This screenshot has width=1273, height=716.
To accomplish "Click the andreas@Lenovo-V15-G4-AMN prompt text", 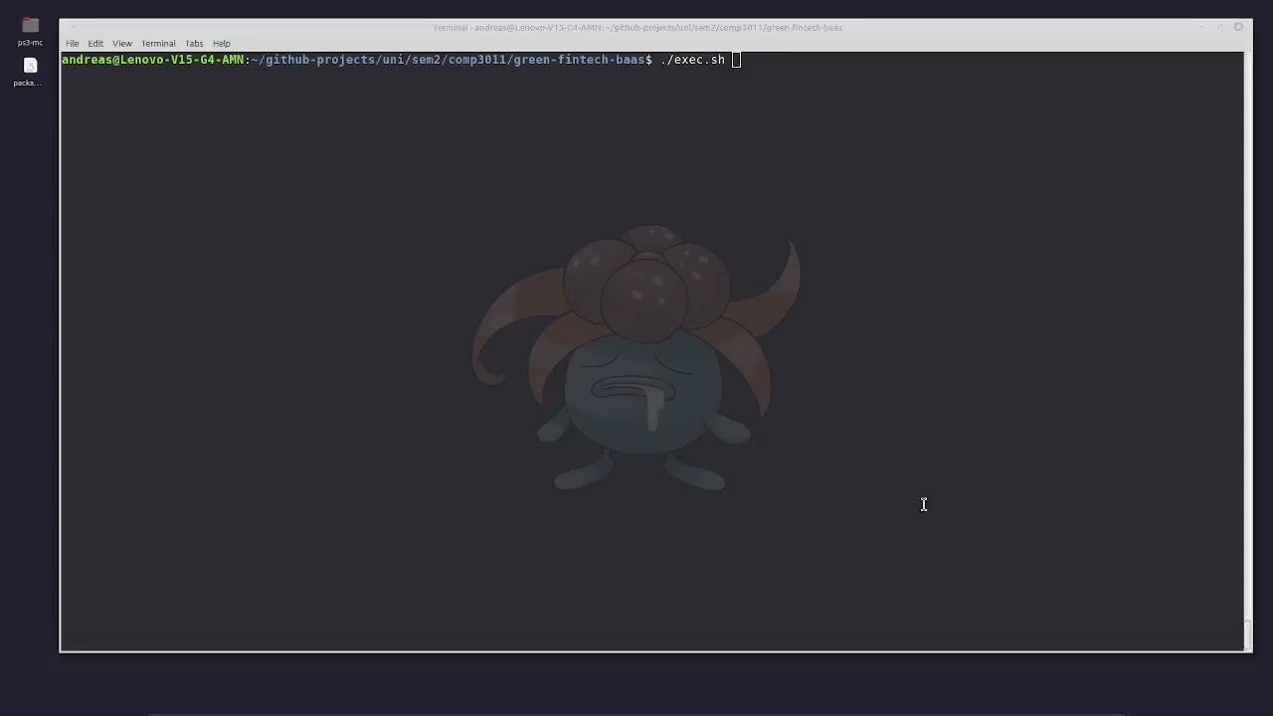I will pyautogui.click(x=153, y=60).
